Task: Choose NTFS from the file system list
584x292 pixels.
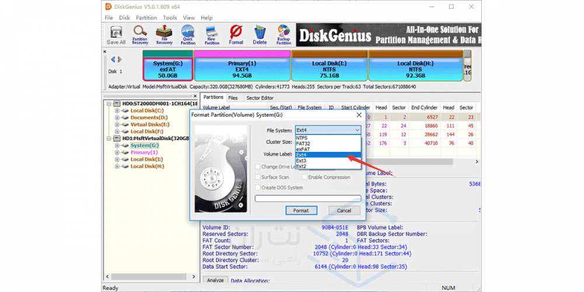Action: tap(303, 138)
